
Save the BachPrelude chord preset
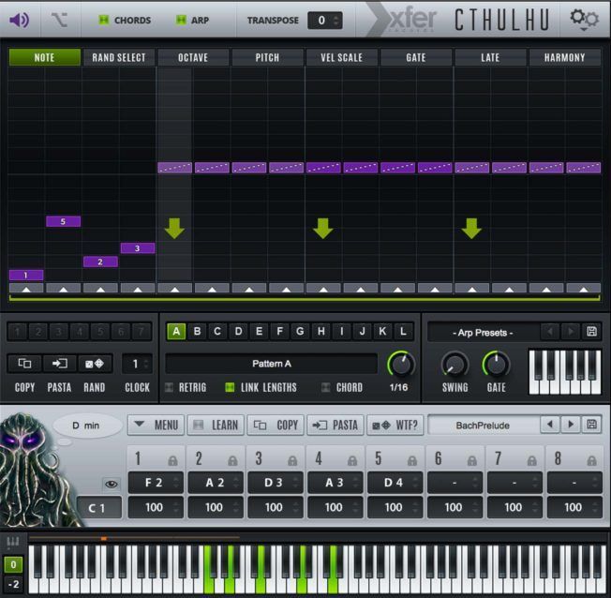[x=591, y=425]
